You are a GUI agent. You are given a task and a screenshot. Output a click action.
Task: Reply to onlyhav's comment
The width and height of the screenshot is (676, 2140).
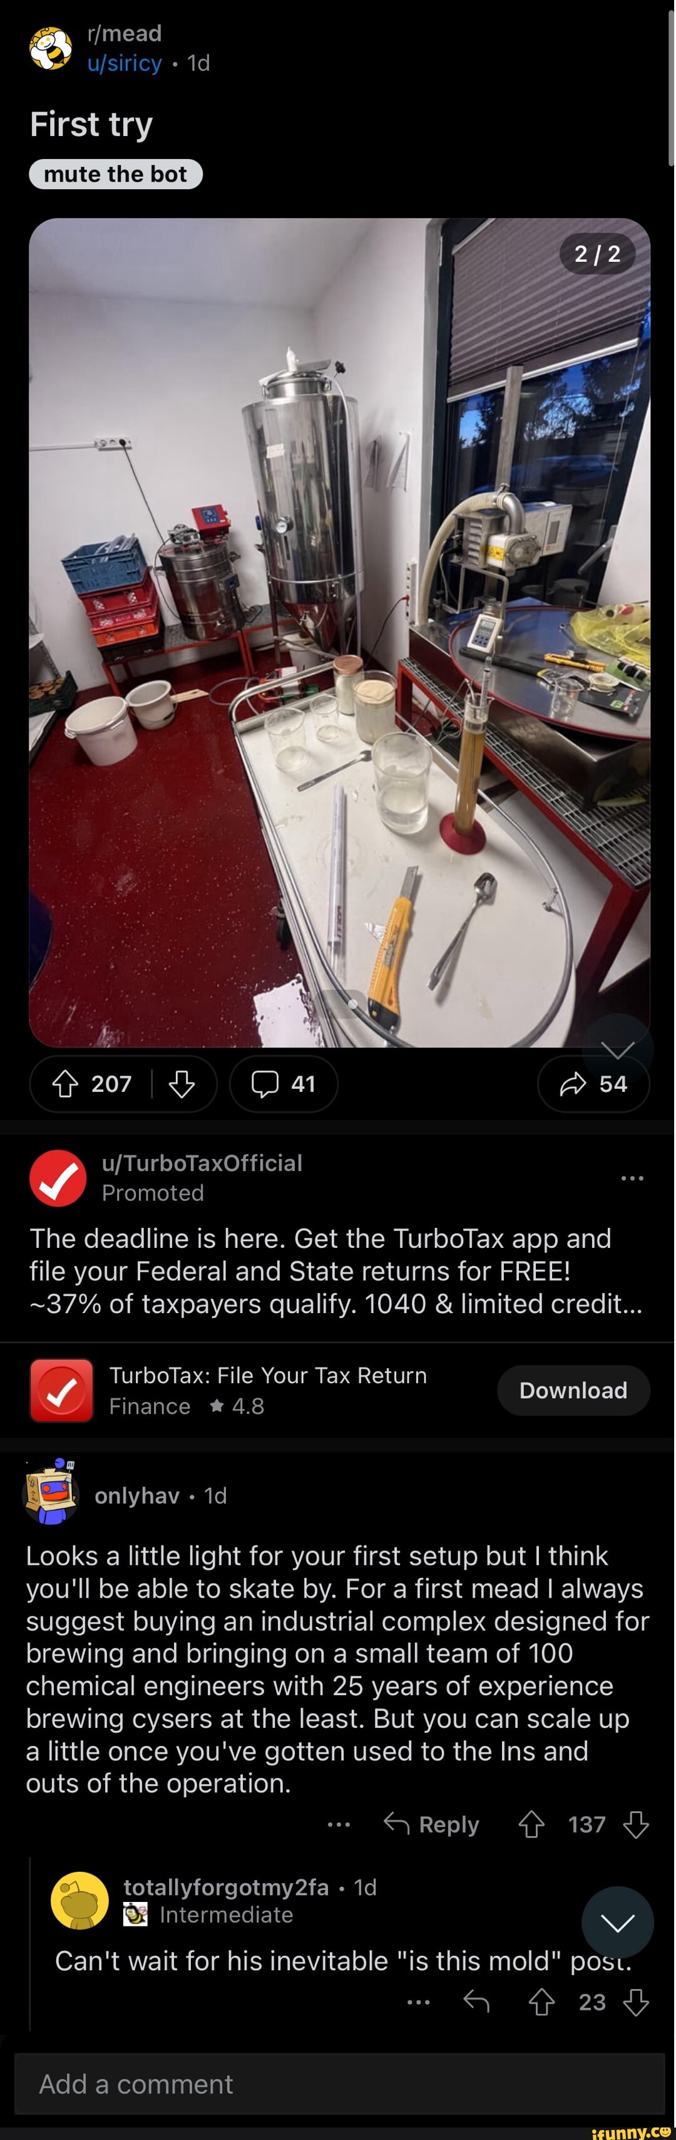click(x=432, y=1824)
